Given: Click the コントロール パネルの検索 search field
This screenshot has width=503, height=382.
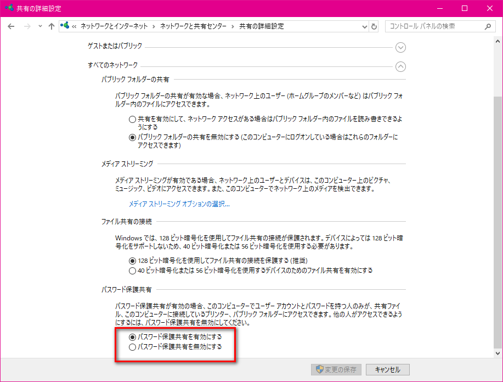Looking at the screenshot, I should tap(433, 26).
